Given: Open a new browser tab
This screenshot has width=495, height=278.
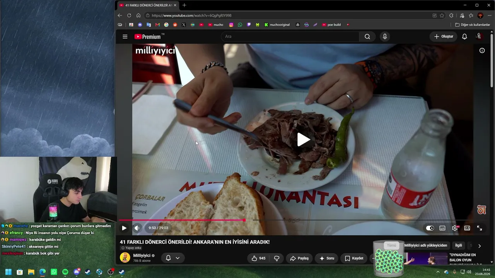Looking at the screenshot, I should [x=184, y=5].
